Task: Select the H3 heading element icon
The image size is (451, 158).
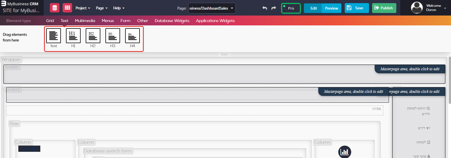Action: point(113,36)
